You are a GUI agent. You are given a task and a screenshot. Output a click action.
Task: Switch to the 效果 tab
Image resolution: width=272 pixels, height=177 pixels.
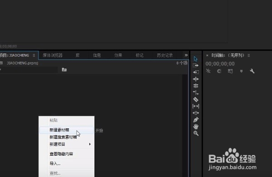[118, 55]
